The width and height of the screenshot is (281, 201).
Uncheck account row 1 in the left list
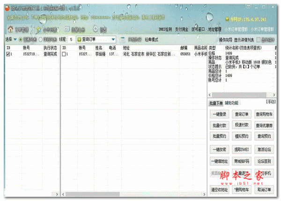[x=8, y=54]
